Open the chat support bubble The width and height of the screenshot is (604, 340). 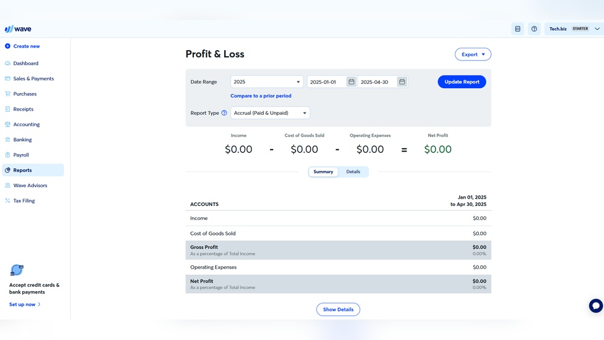point(596,306)
